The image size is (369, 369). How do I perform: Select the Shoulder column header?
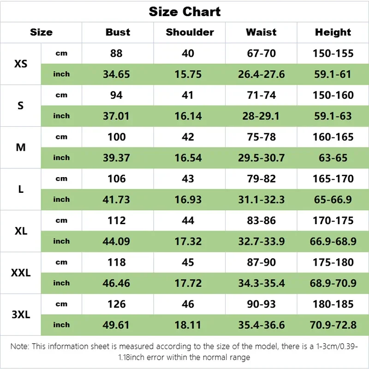tap(190, 32)
